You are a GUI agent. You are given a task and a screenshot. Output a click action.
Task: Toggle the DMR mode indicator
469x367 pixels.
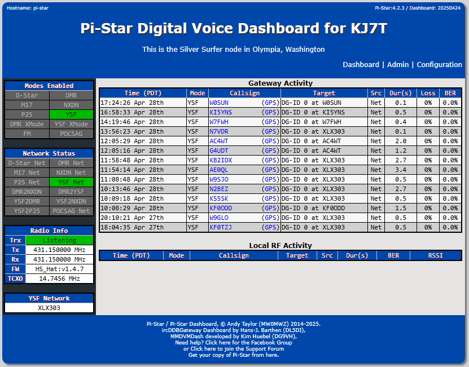[71, 95]
